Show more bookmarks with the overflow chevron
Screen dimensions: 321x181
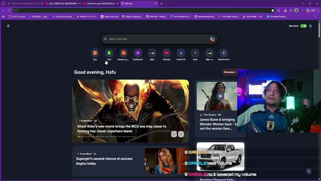point(315,17)
